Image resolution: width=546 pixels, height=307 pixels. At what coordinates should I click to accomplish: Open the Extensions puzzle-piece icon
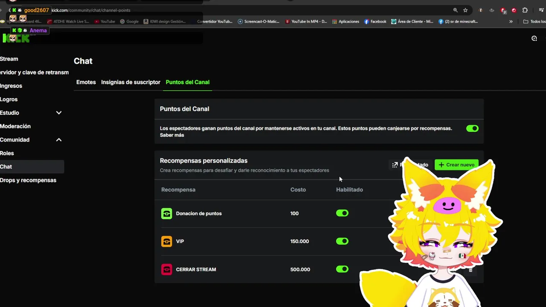coord(525,10)
